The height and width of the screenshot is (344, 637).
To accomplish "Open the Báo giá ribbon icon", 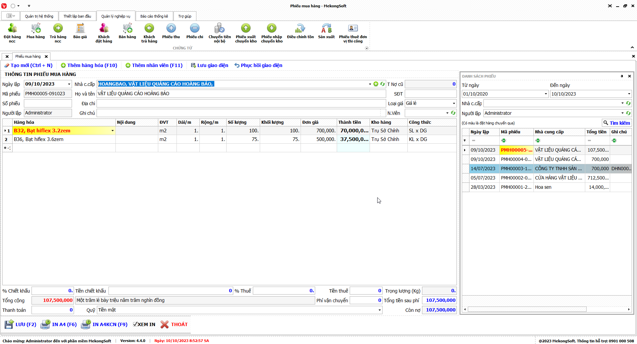I will [x=80, y=29].
